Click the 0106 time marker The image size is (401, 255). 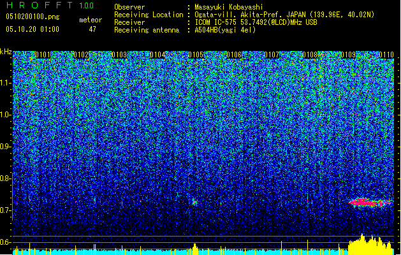coord(234,55)
